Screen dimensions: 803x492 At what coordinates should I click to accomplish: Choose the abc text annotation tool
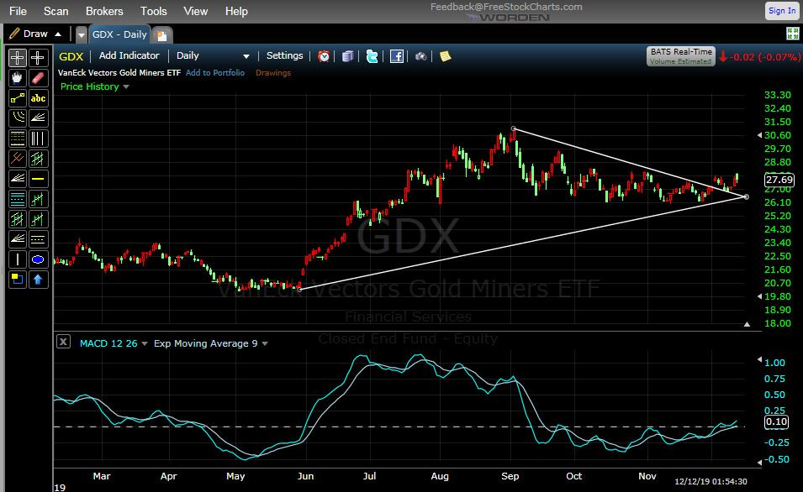click(x=38, y=98)
